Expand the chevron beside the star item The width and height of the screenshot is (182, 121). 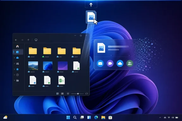(x=14, y=69)
